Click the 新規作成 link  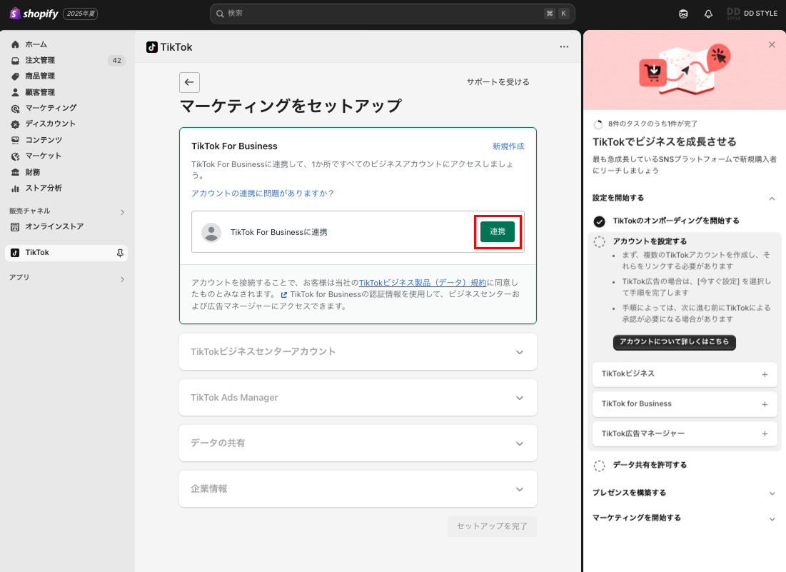(508, 146)
